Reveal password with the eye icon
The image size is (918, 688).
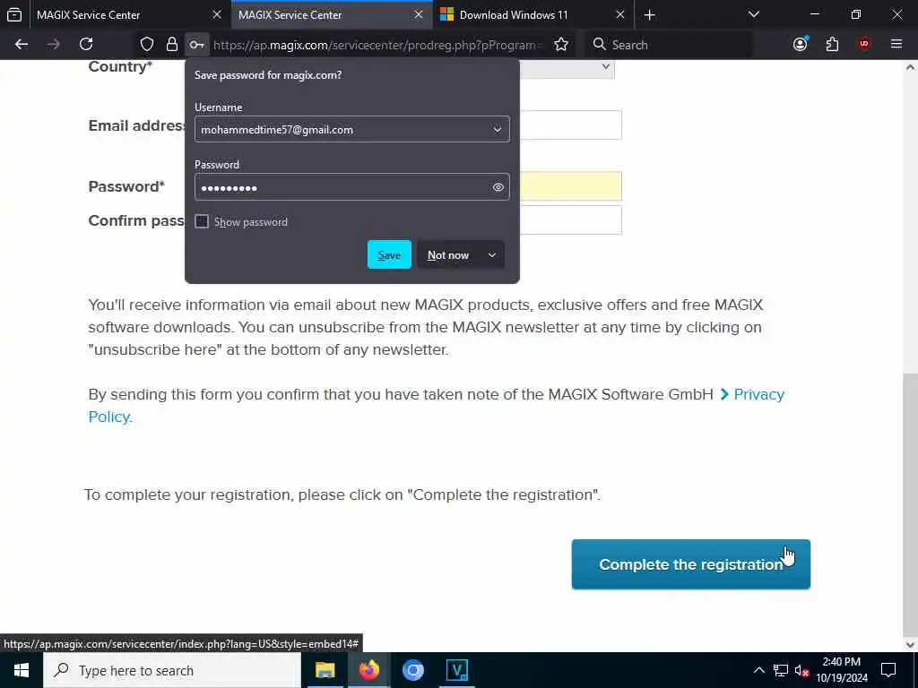498,187
